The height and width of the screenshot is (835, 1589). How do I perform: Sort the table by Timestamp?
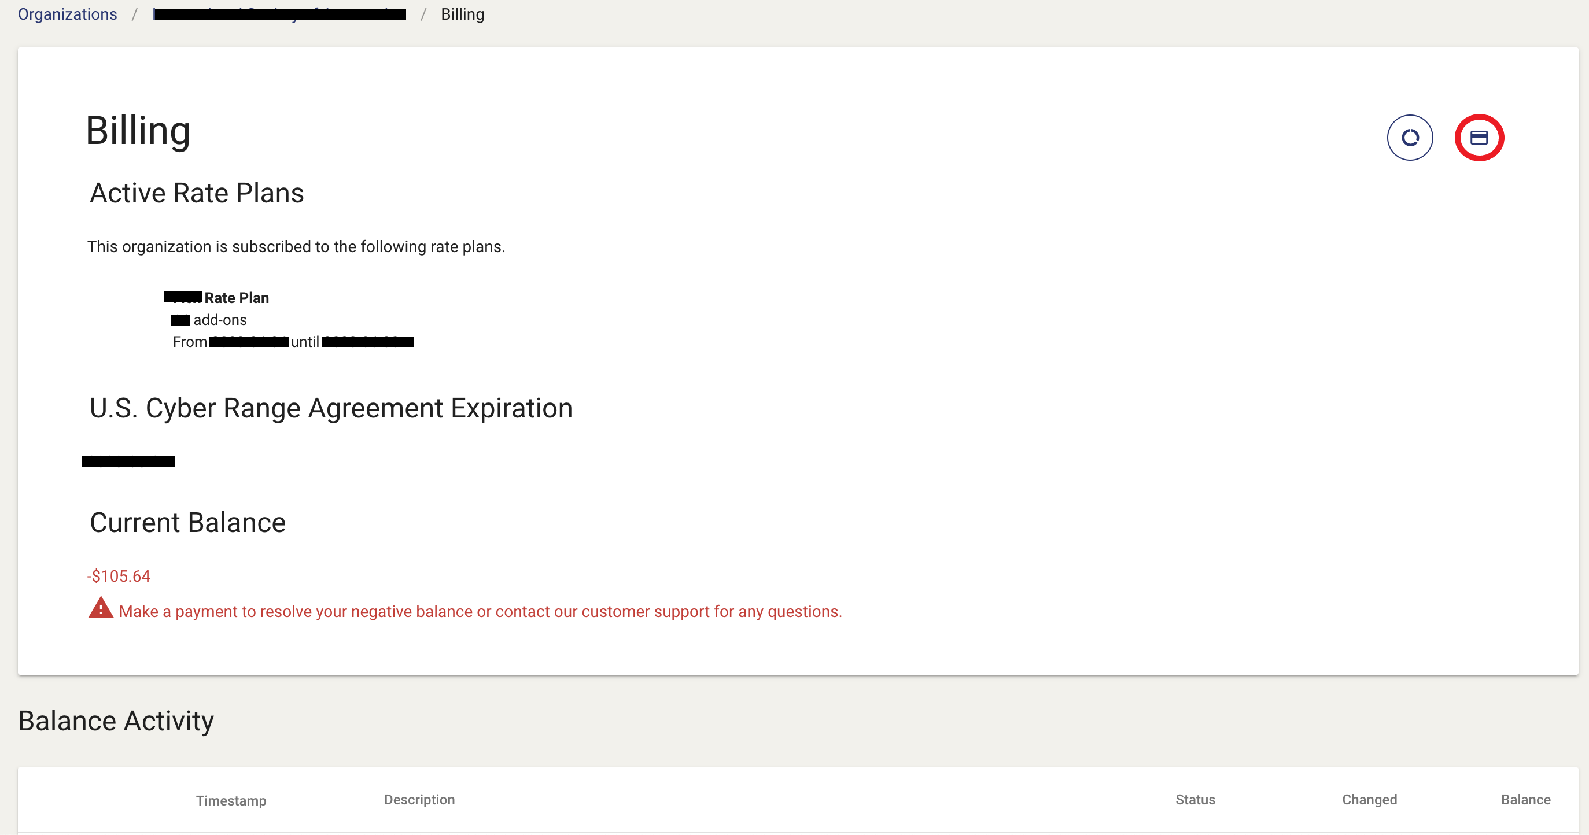click(231, 800)
